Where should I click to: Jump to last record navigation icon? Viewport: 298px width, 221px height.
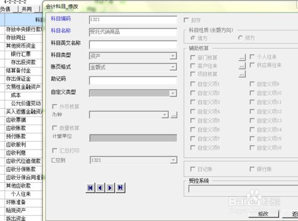pyautogui.click(x=120, y=188)
